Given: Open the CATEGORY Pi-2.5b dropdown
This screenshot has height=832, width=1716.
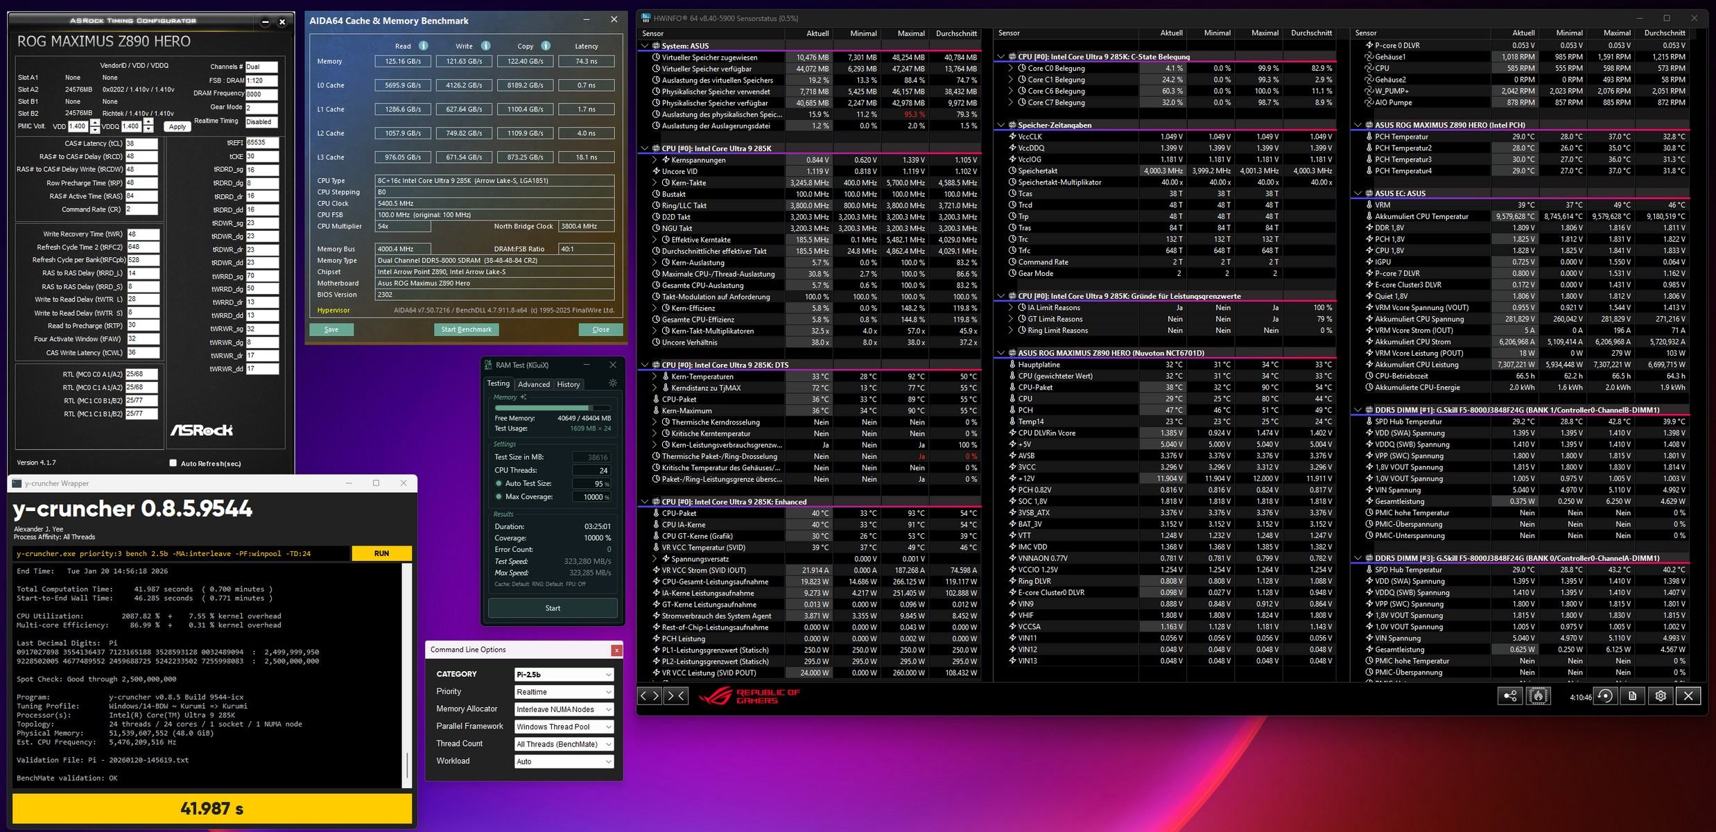Looking at the screenshot, I should 564,675.
